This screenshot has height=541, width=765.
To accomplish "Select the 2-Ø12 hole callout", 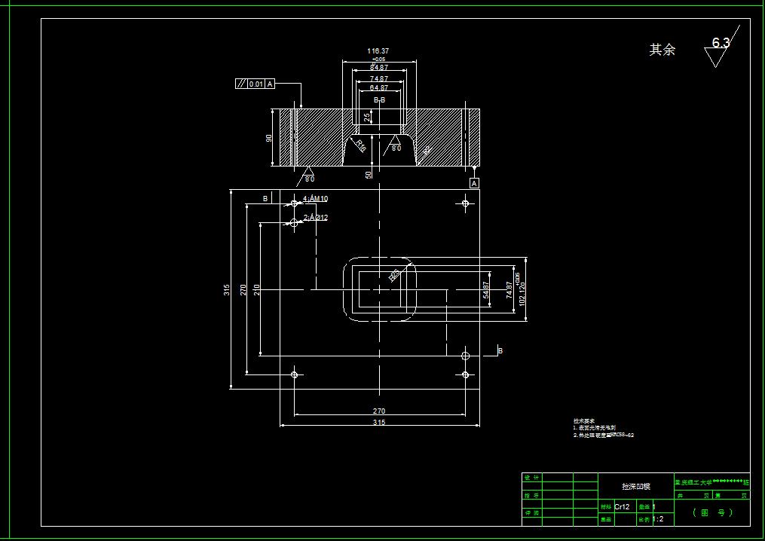I will point(316,218).
